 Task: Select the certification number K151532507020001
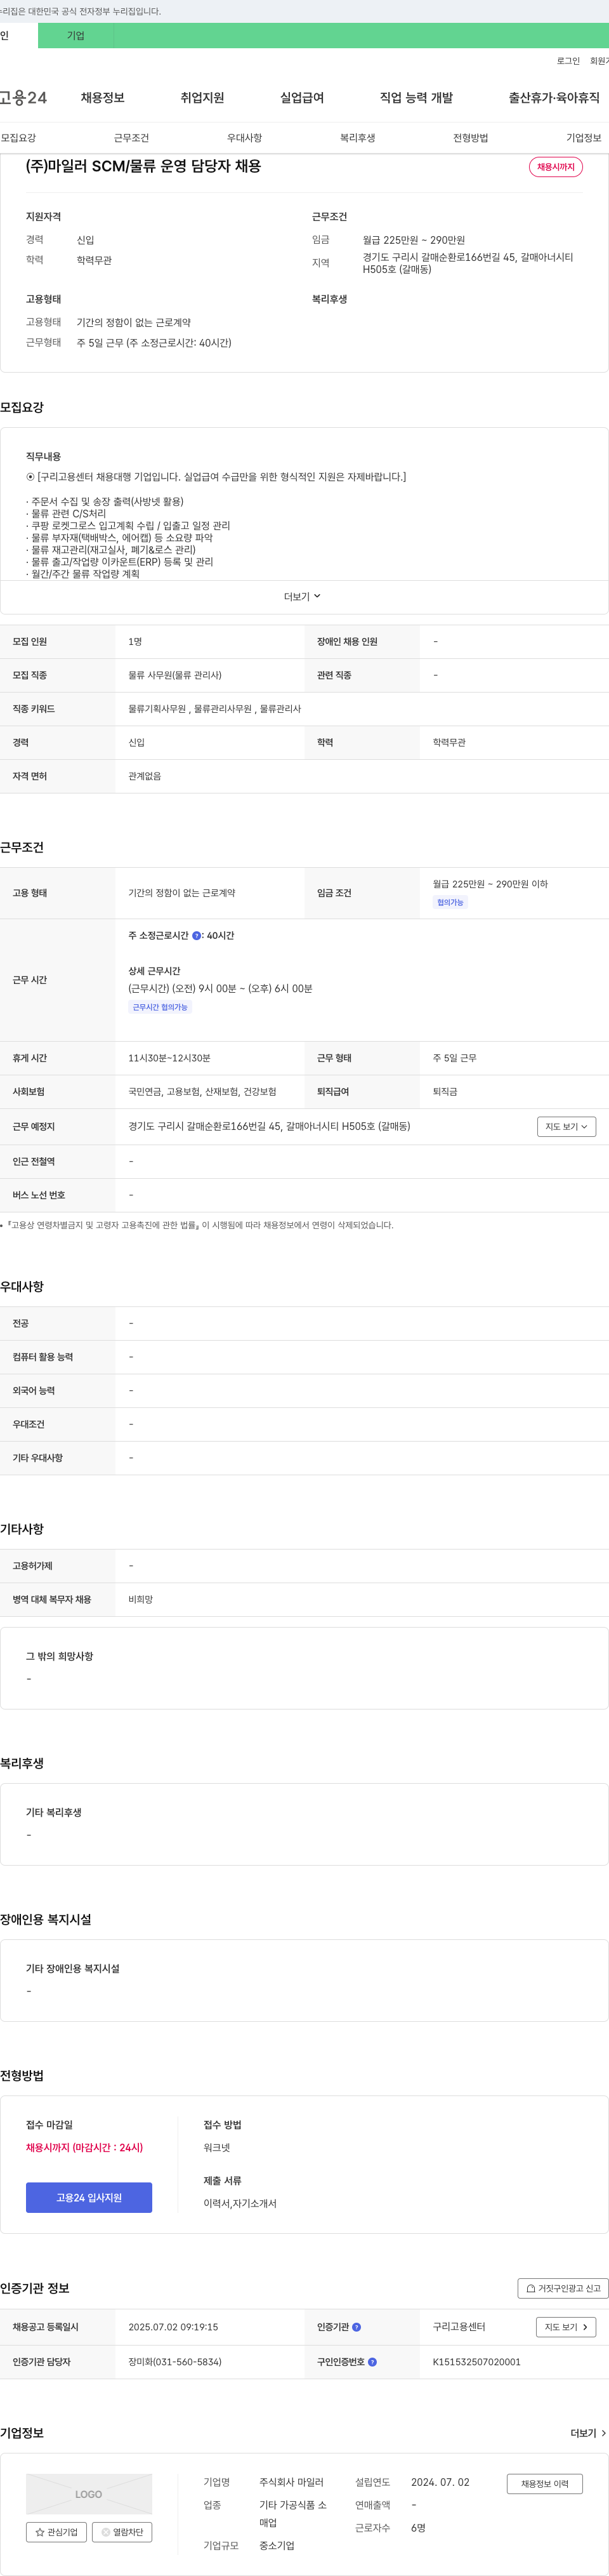click(476, 2362)
